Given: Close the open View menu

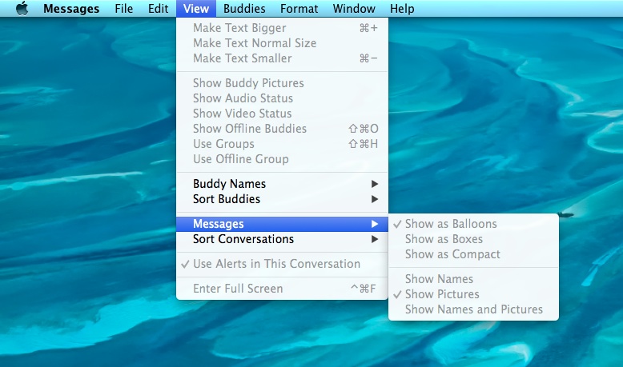Looking at the screenshot, I should coord(196,8).
